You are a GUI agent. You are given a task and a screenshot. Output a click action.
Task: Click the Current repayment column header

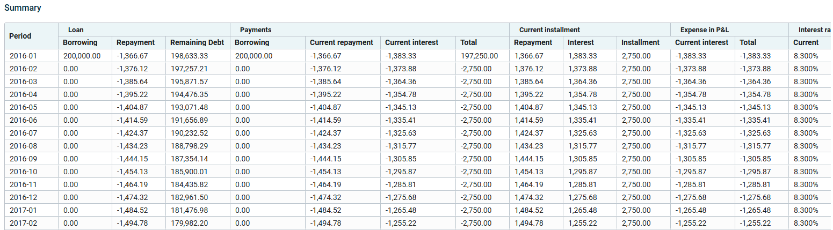[343, 42]
